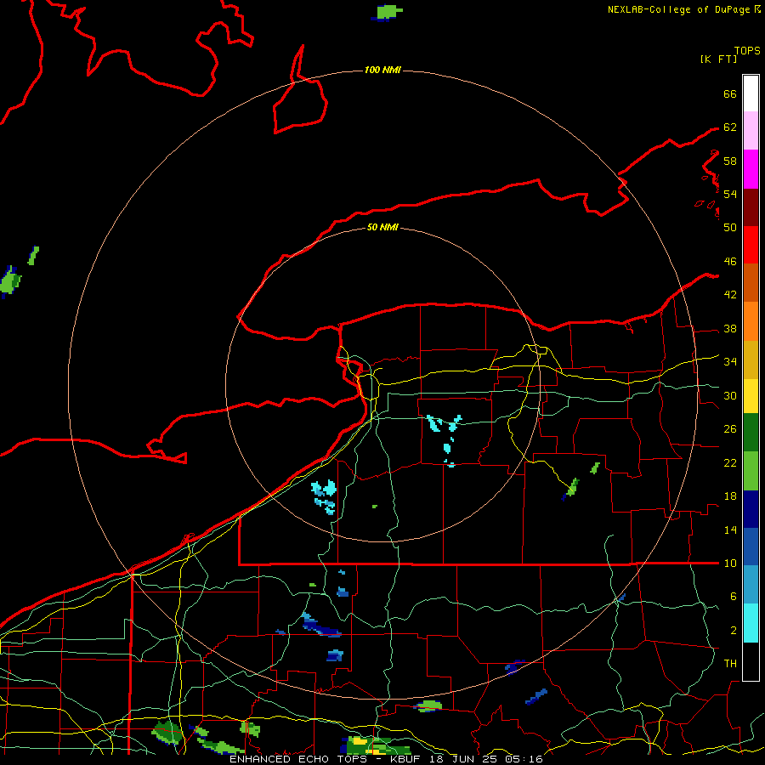Select the light green legend swatch
The width and height of the screenshot is (765, 765).
coord(751,471)
